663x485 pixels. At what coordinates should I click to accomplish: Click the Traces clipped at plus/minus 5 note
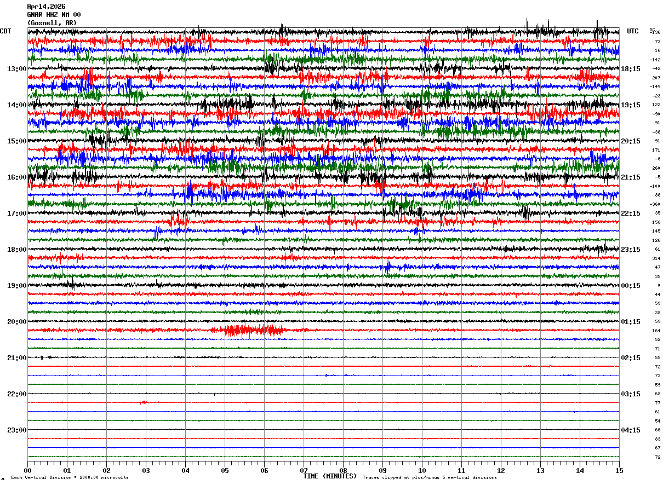coord(430,478)
